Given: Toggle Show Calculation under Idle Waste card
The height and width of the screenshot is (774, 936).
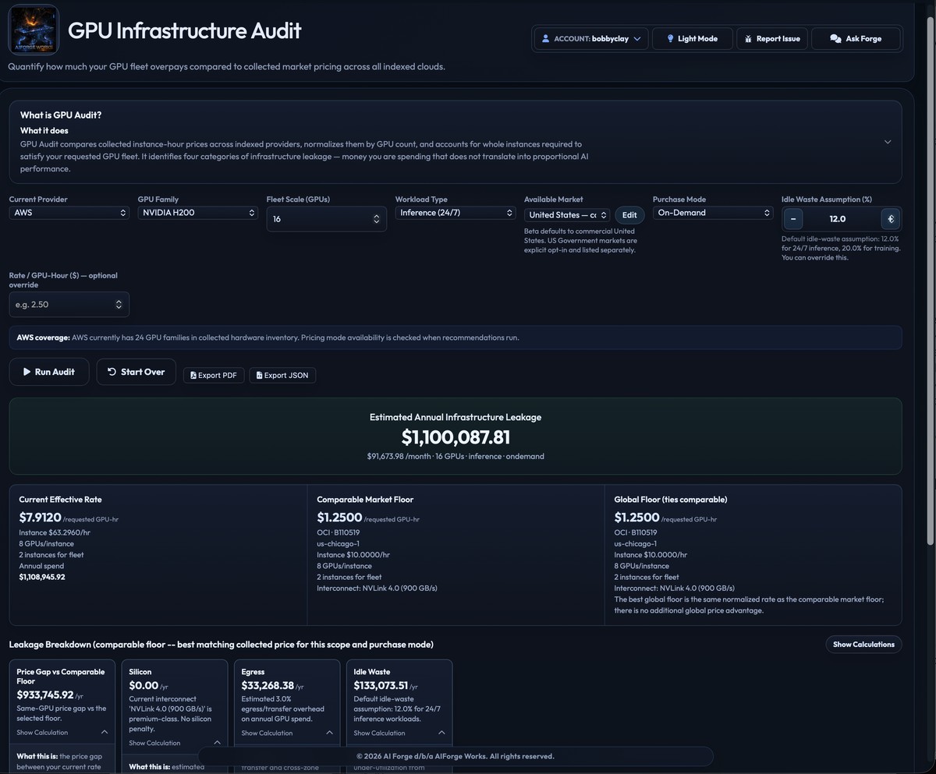Looking at the screenshot, I should [x=399, y=733].
